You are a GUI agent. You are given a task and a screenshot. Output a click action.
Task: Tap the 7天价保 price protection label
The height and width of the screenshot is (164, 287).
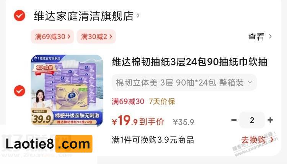[x=162, y=101]
